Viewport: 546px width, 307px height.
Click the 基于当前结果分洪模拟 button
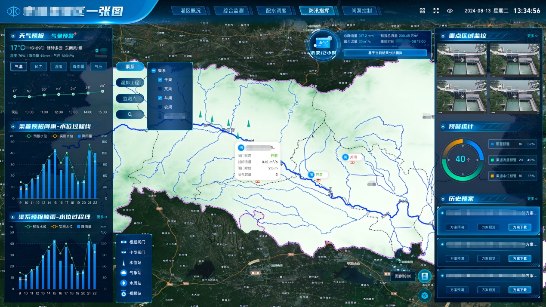click(385, 53)
